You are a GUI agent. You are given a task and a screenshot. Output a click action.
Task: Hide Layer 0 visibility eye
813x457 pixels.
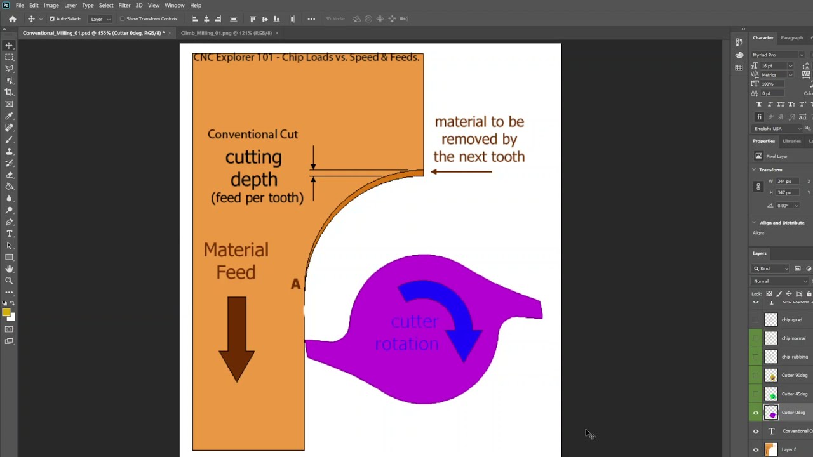pyautogui.click(x=756, y=450)
